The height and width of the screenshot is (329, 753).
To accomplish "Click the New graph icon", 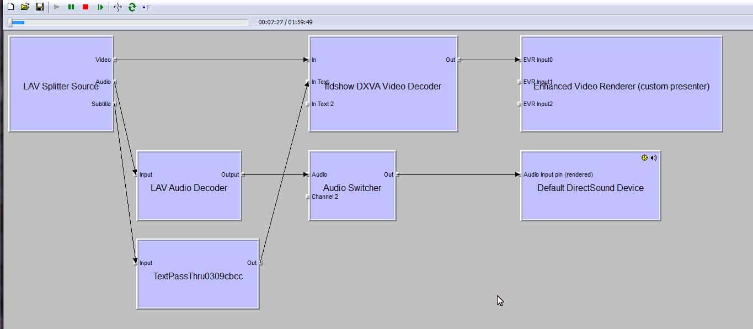I will pos(10,7).
